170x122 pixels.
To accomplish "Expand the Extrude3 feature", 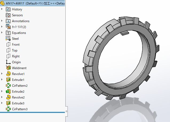I will pyautogui.click(x=2, y=103).
